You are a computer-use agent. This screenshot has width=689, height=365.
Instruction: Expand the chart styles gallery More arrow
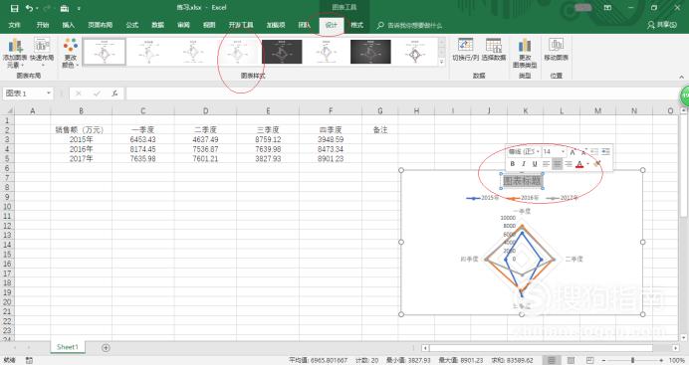(442, 63)
